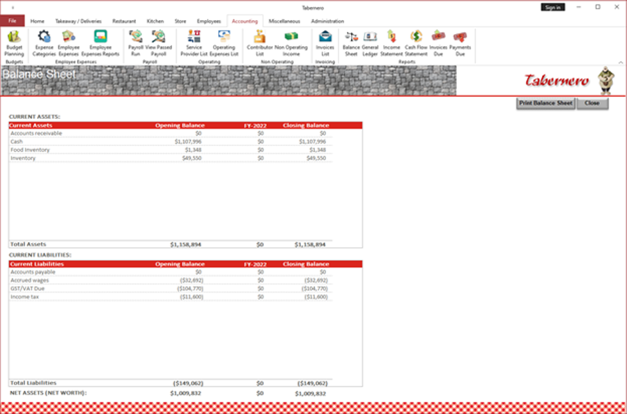Switch to the Employees tab
This screenshot has width=627, height=414.
(x=209, y=21)
